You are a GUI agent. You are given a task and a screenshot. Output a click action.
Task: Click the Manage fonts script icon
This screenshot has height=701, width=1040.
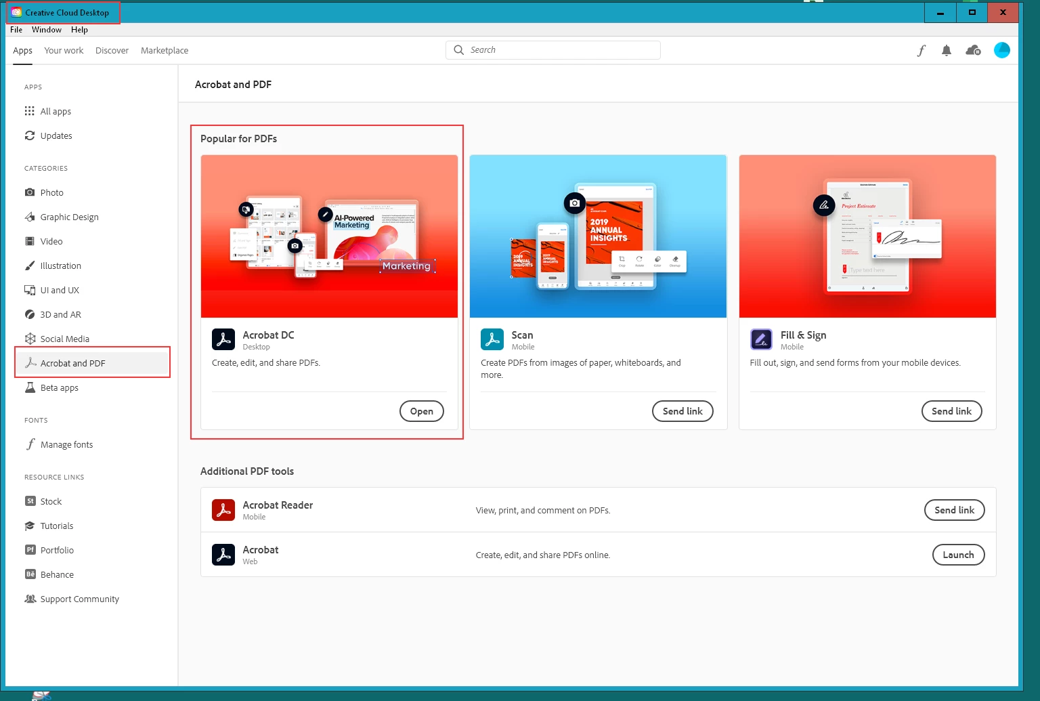tap(30, 444)
